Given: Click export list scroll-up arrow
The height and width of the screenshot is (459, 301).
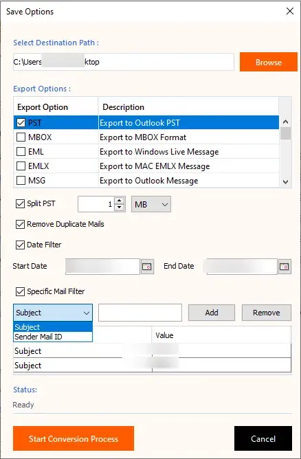Looking at the screenshot, I should coord(285,122).
